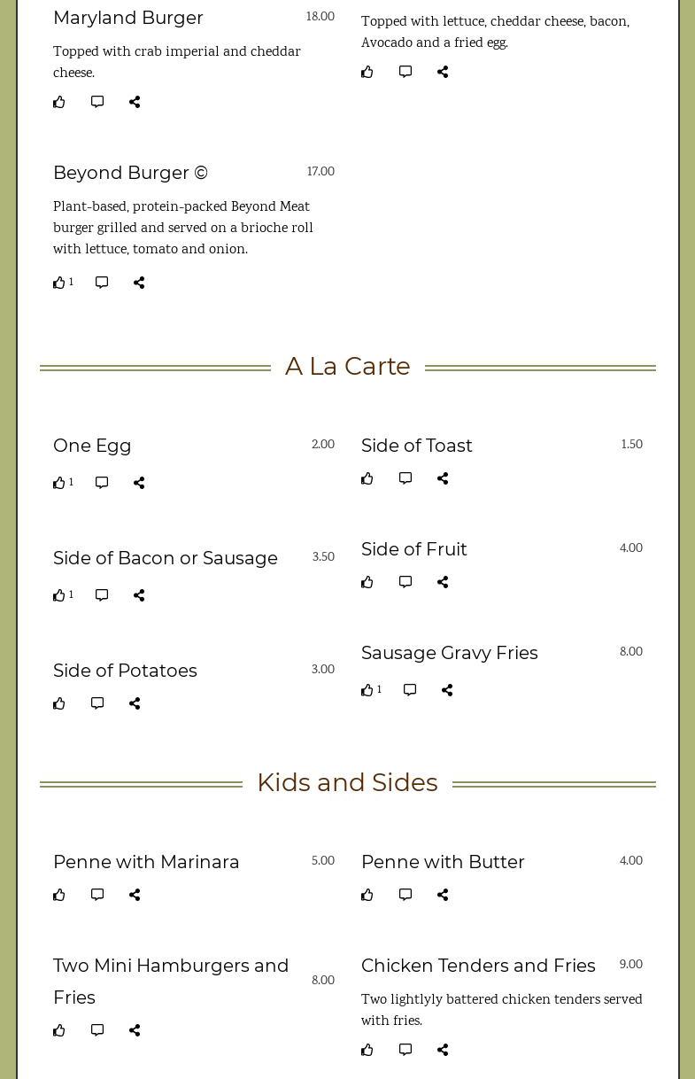Comment on the Side of Fruit item
Viewport: 695px width, 1079px height.
405,582
